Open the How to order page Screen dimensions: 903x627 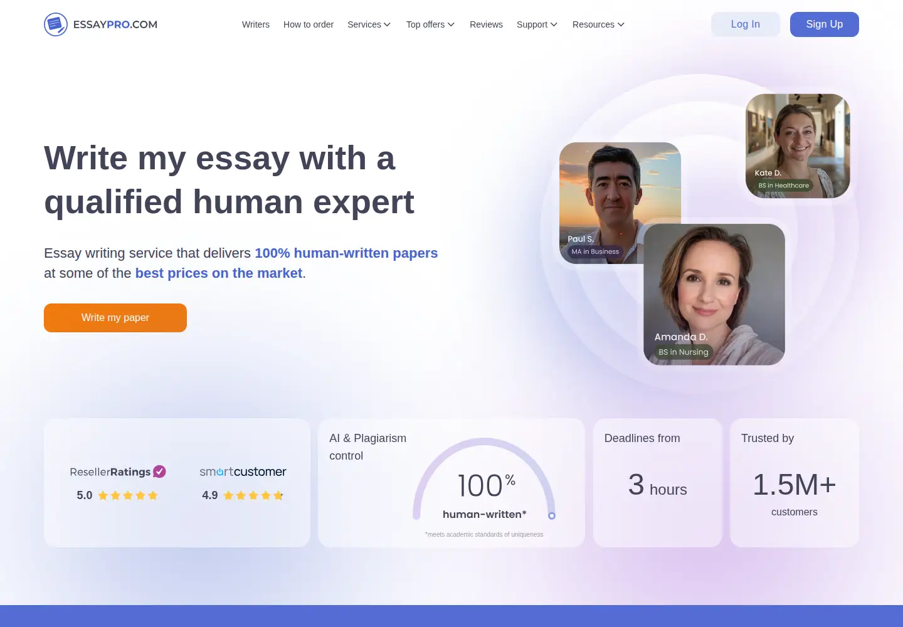coord(309,24)
